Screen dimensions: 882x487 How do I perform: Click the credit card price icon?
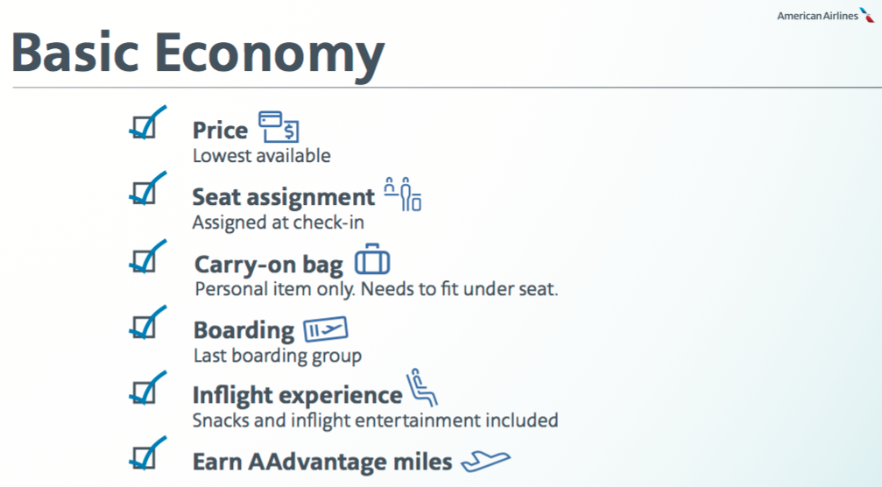[279, 126]
